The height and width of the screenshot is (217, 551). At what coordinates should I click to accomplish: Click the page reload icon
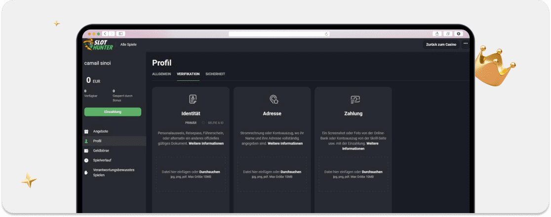(x=326, y=34)
